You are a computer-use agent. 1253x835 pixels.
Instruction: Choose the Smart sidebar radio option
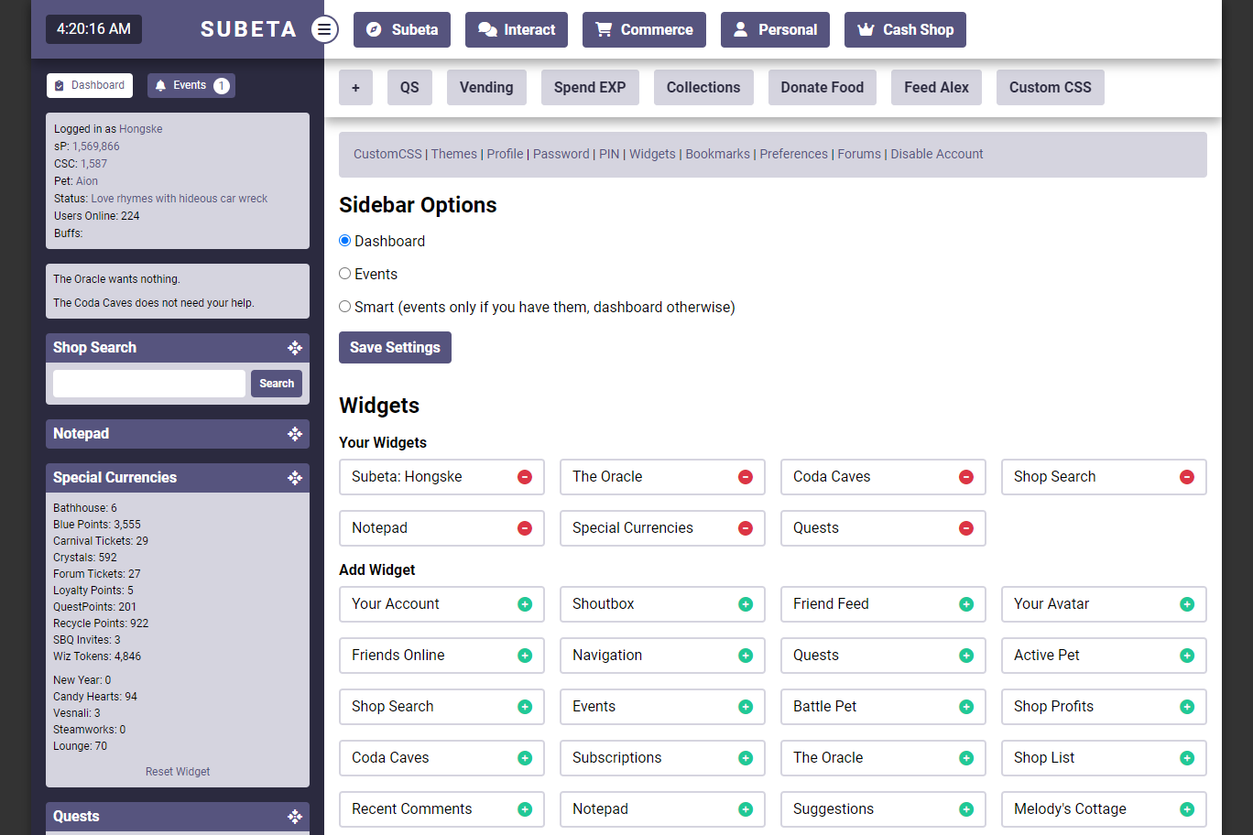(x=345, y=307)
